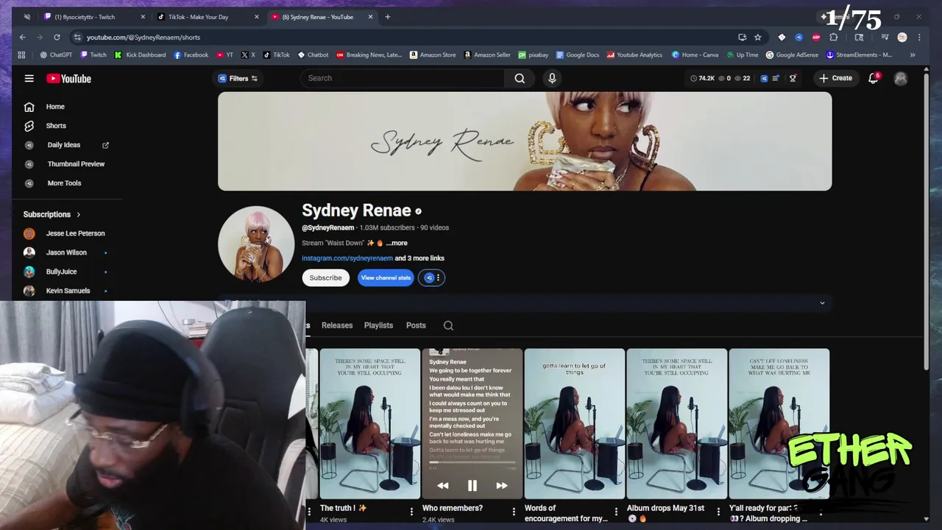Open the Chrome apps grid icon
Image resolution: width=942 pixels, height=530 pixels.
[x=21, y=54]
